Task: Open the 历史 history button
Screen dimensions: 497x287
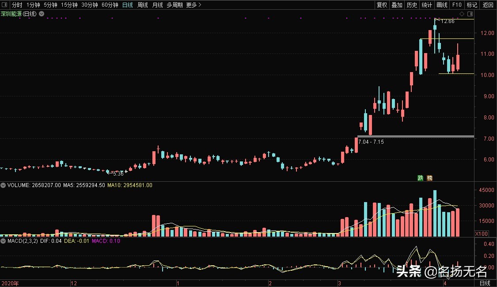Action: pyautogui.click(x=412, y=5)
